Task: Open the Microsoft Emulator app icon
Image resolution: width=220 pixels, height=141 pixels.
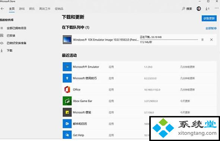Action: click(67, 67)
